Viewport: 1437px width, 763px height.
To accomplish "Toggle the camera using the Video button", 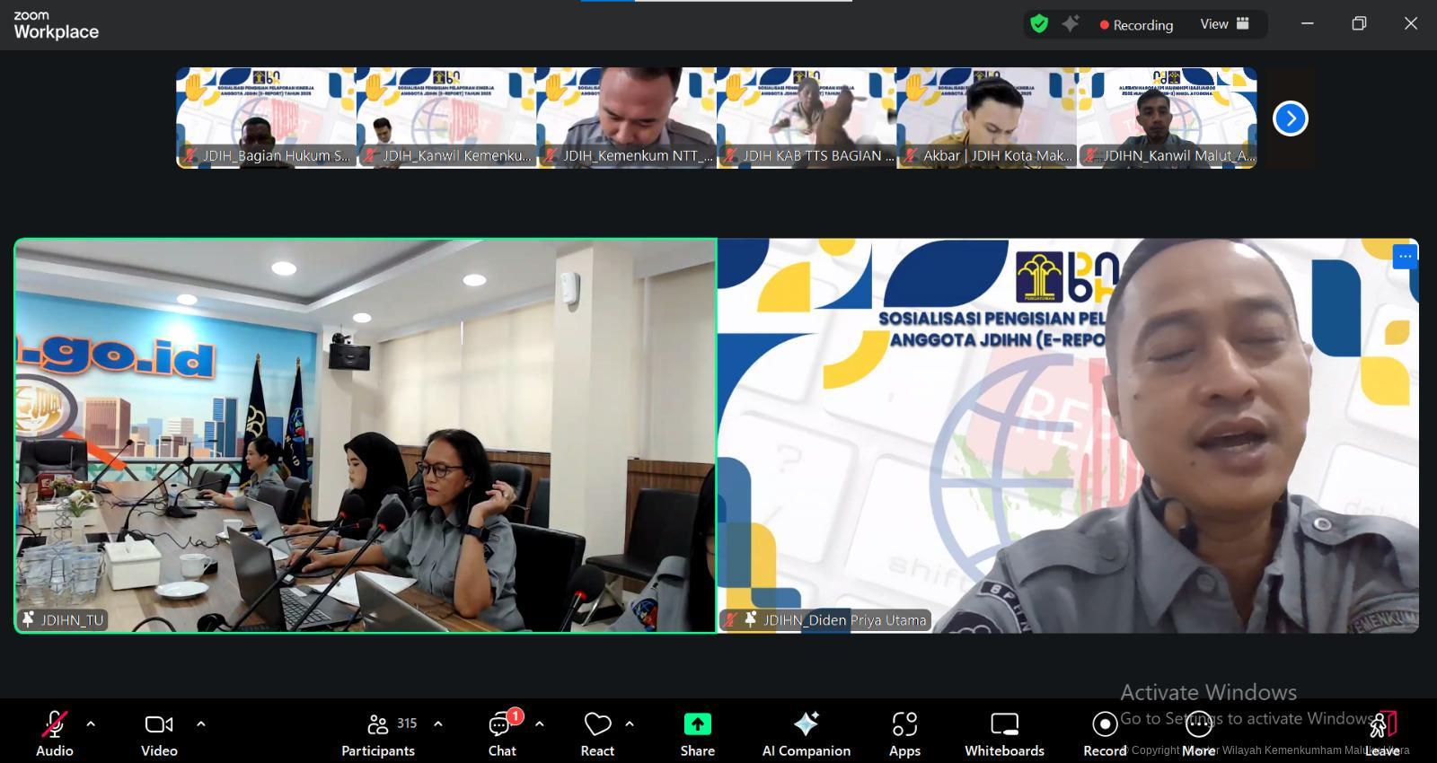I will tap(159, 732).
